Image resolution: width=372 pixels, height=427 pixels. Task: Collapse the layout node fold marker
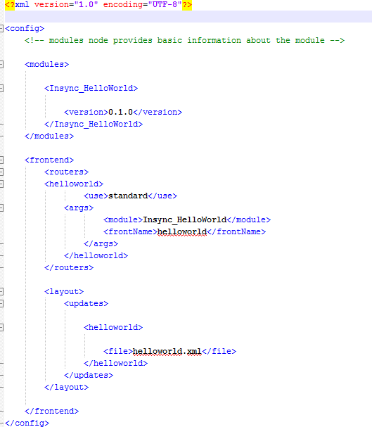[x=1, y=291]
